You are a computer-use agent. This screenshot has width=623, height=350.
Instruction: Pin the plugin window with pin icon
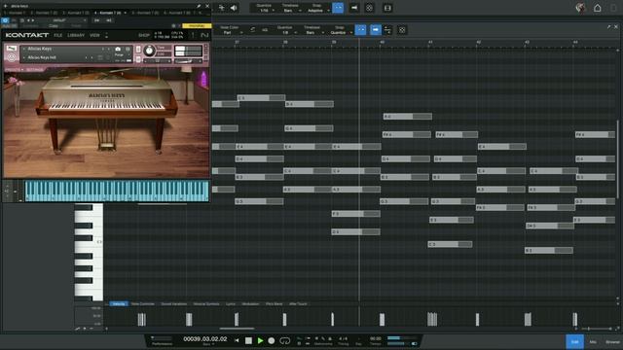point(199,6)
